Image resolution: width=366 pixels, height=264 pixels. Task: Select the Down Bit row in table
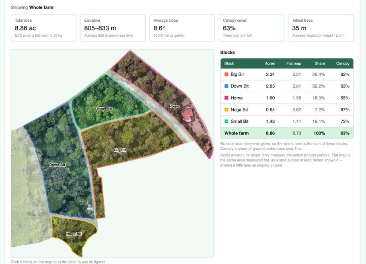click(287, 86)
